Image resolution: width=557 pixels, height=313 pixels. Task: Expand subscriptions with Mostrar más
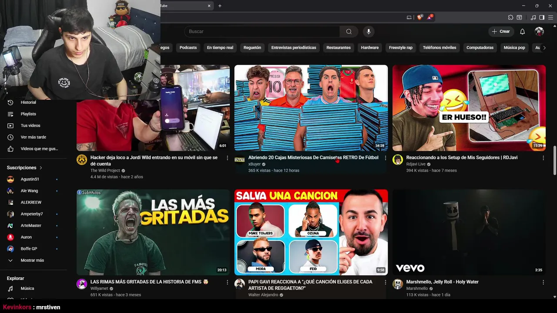pyautogui.click(x=33, y=260)
